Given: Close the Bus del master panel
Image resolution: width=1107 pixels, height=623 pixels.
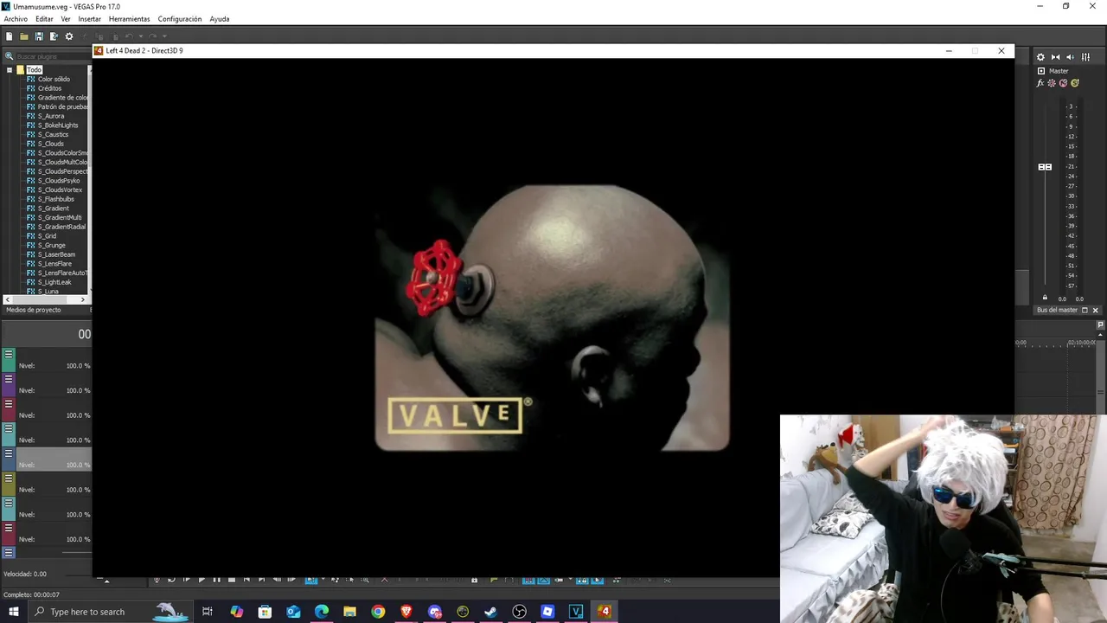Looking at the screenshot, I should point(1095,310).
